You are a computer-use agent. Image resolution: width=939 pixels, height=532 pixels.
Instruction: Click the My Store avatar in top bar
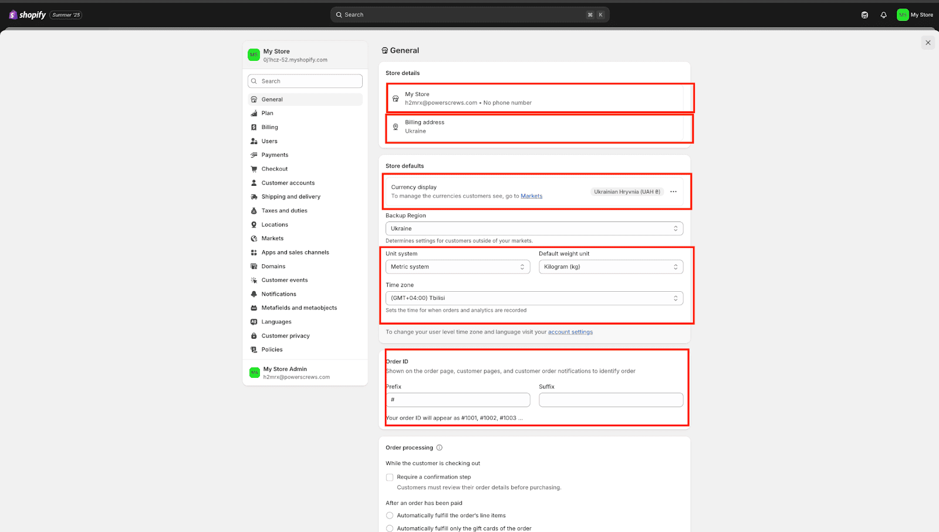click(903, 15)
